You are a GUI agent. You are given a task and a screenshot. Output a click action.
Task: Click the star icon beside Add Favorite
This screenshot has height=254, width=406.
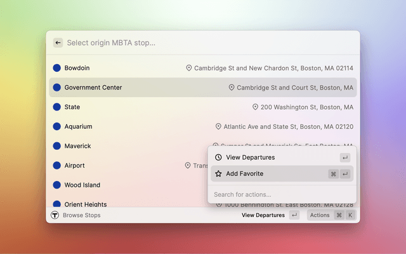pyautogui.click(x=218, y=173)
